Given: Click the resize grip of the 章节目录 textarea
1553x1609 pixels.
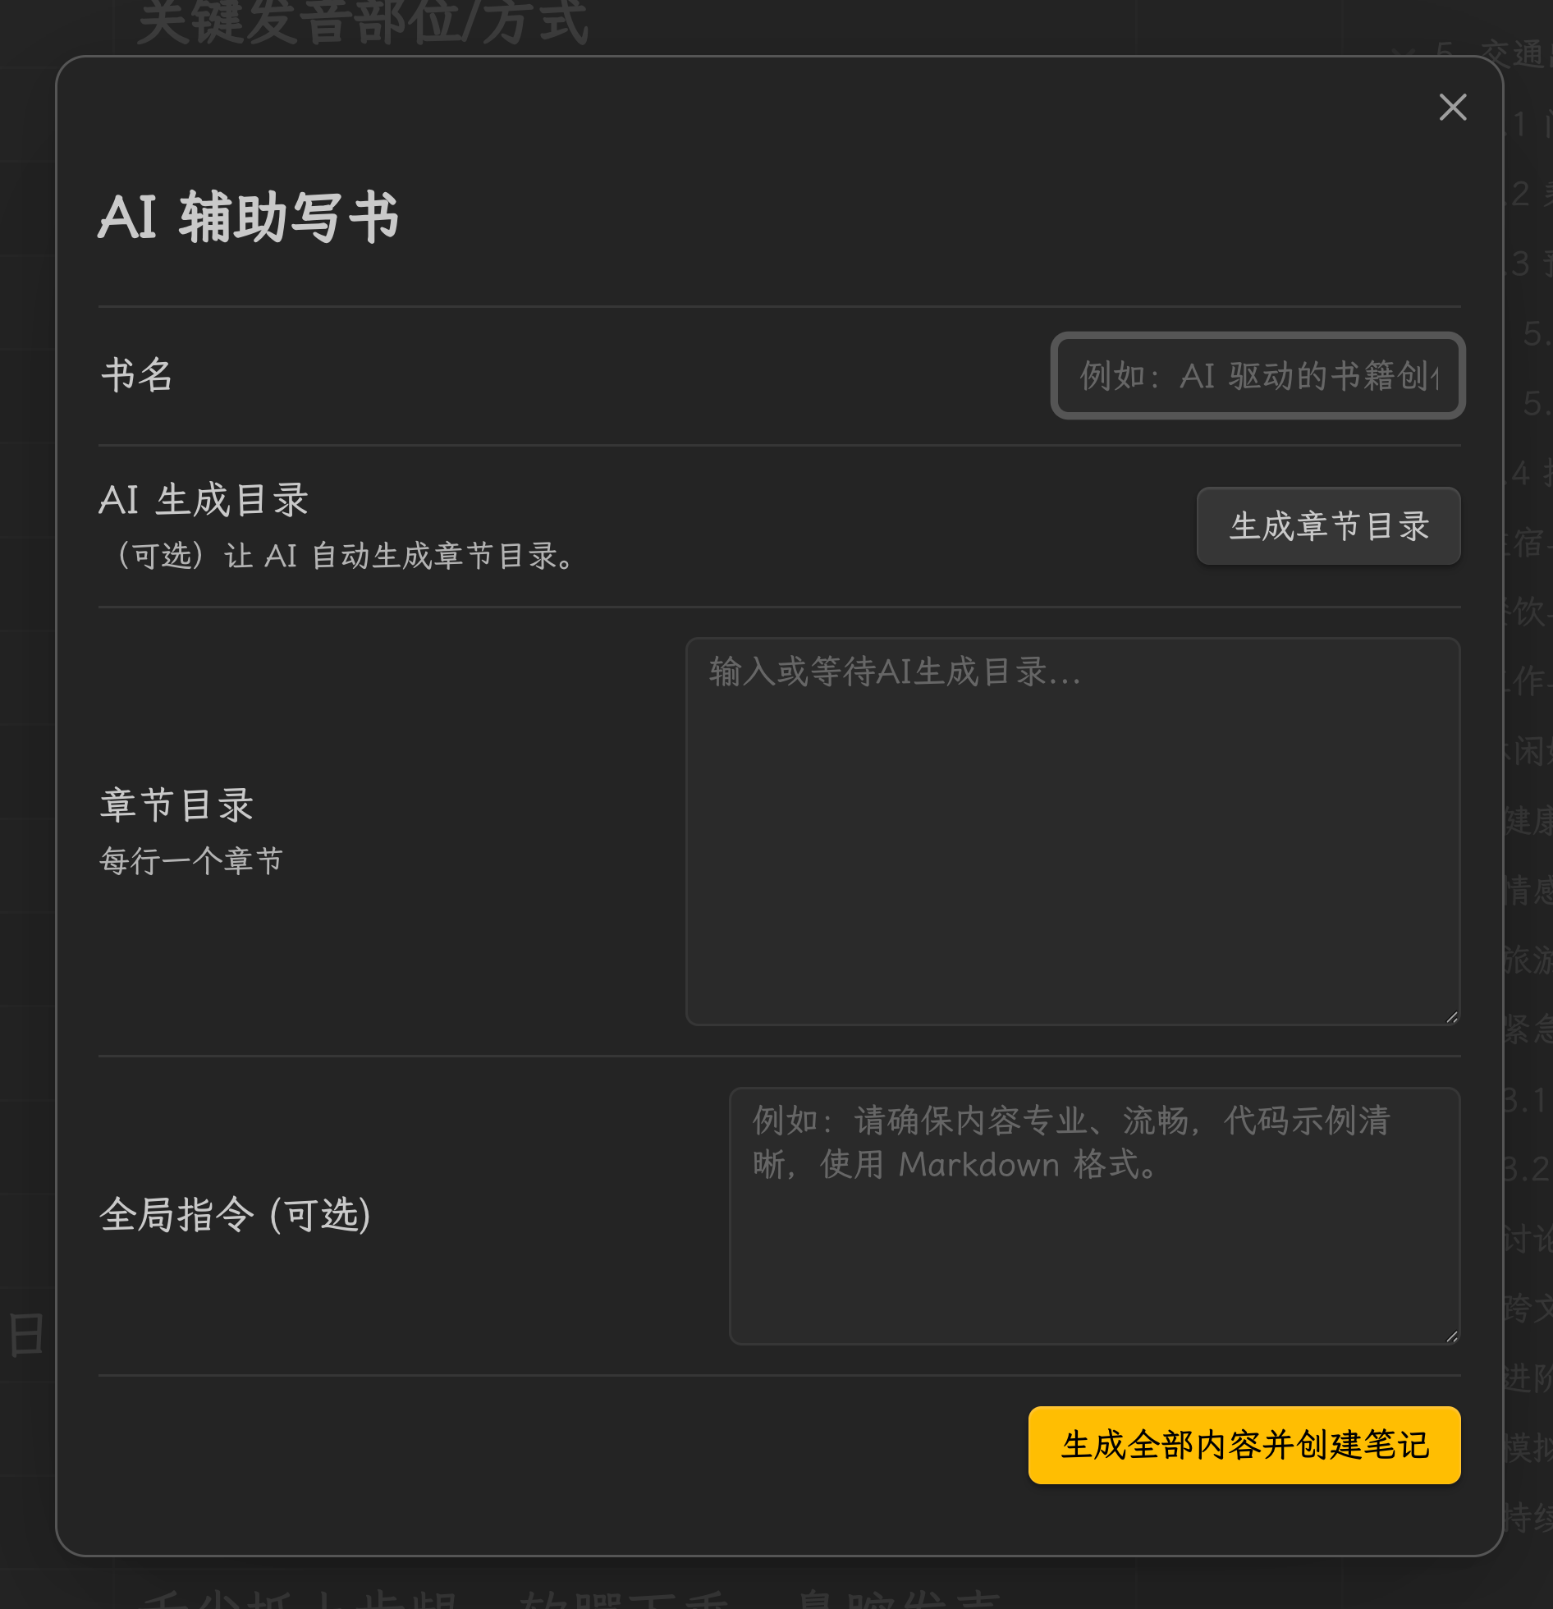Looking at the screenshot, I should click(1452, 1017).
